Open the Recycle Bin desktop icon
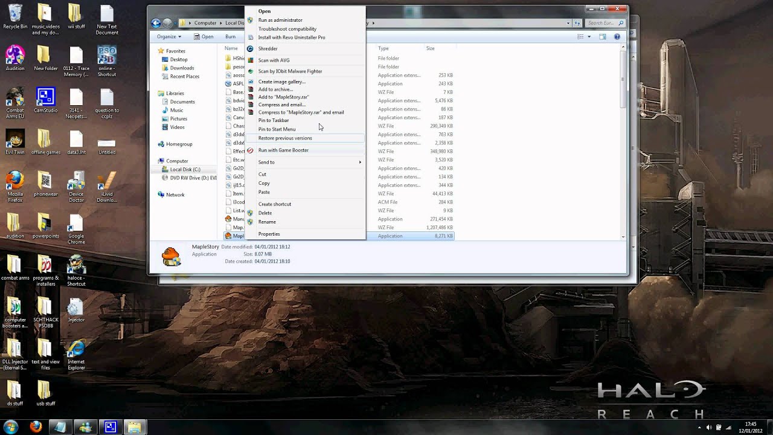 coord(15,18)
